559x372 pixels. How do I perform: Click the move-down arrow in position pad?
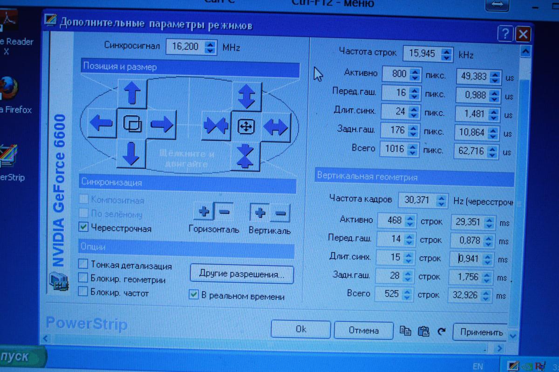pyautogui.click(x=131, y=153)
